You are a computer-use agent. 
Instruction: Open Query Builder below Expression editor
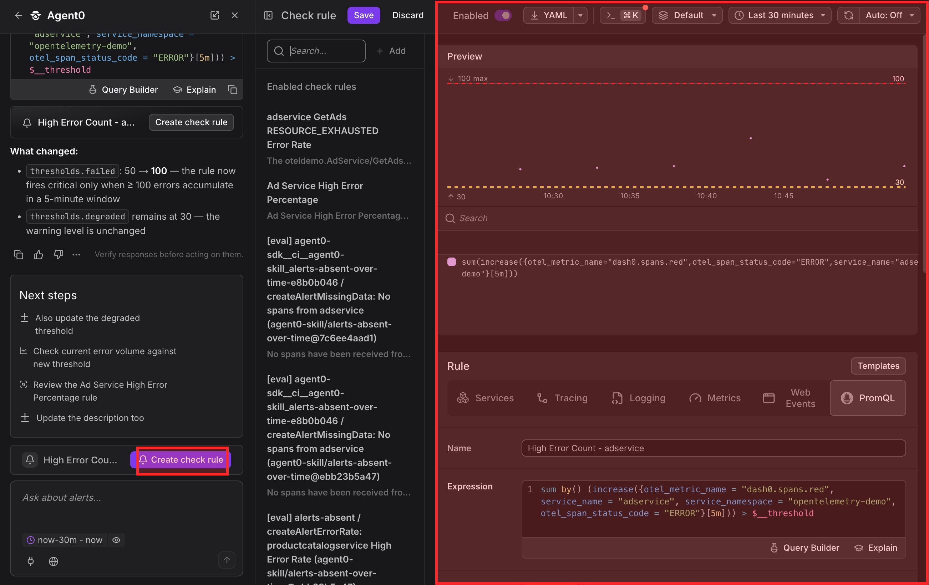[x=805, y=548]
